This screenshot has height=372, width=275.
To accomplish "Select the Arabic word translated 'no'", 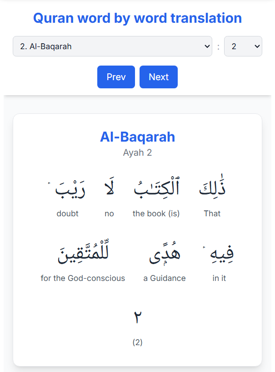I will [109, 187].
